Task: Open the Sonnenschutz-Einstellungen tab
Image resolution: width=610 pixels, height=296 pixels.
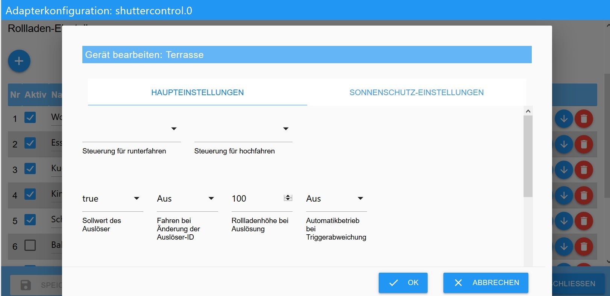Action: click(x=416, y=92)
